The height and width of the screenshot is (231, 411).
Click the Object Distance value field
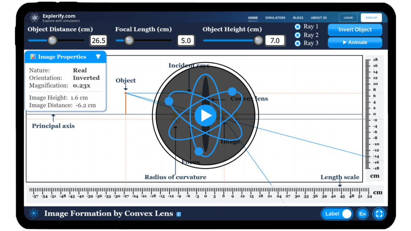(x=98, y=40)
